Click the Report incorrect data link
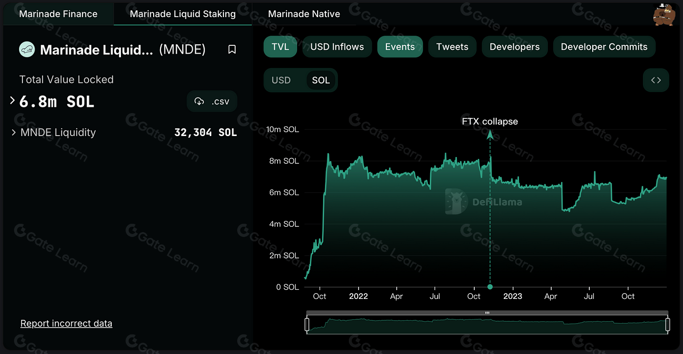Image resolution: width=683 pixels, height=354 pixels. click(66, 323)
